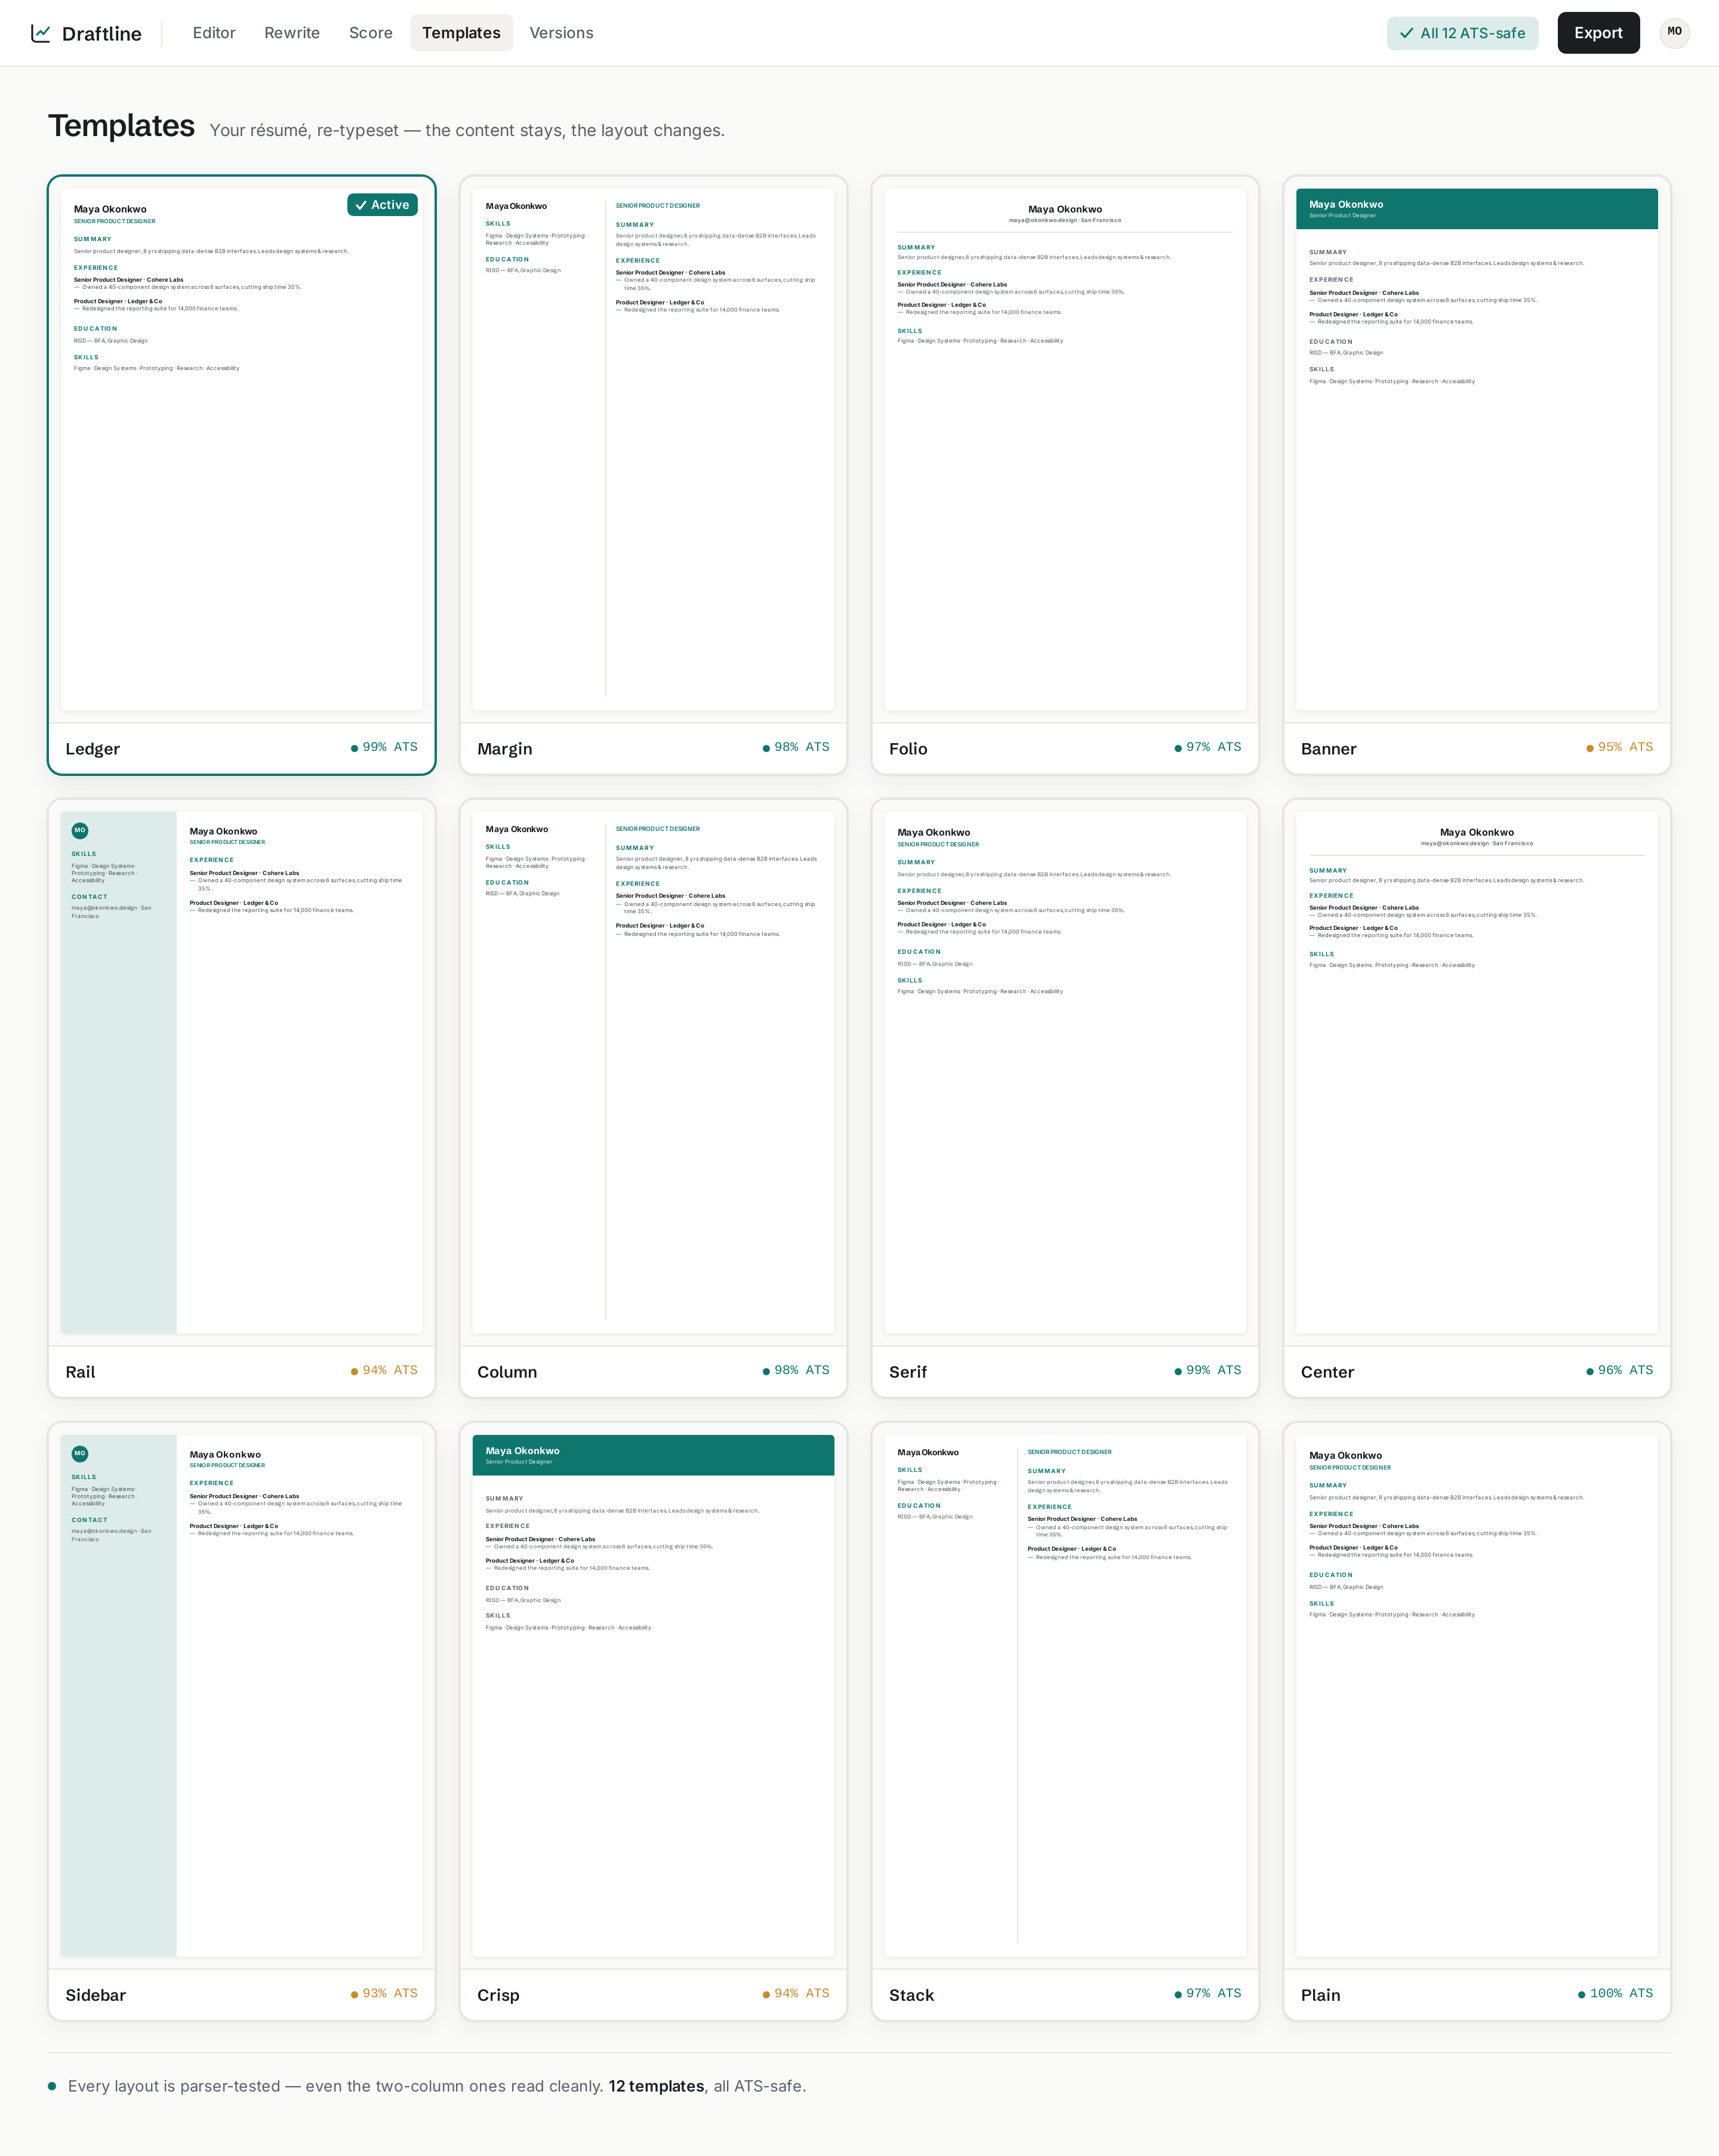Select the Margin template preview
This screenshot has height=2156, width=1719.
tap(653, 450)
